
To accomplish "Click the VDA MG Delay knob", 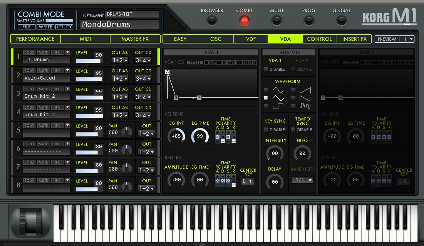I will click(275, 181).
